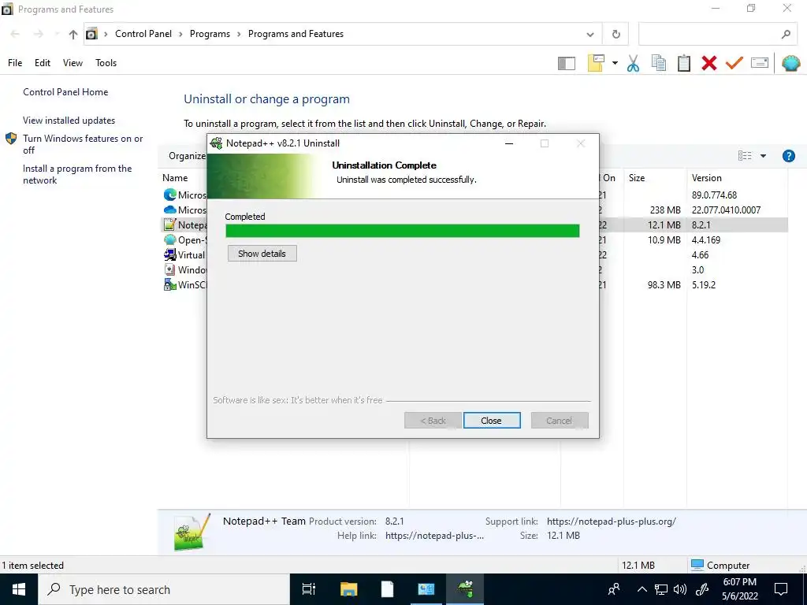Click version 4.4.169 cell

(706, 239)
